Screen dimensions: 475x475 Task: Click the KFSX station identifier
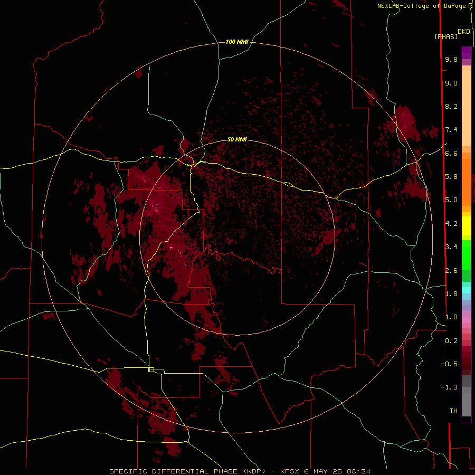pyautogui.click(x=291, y=471)
